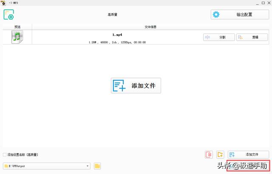Expand the E:\FFOutput output folder dropdown
The height and width of the screenshot is (174, 272).
[88, 166]
